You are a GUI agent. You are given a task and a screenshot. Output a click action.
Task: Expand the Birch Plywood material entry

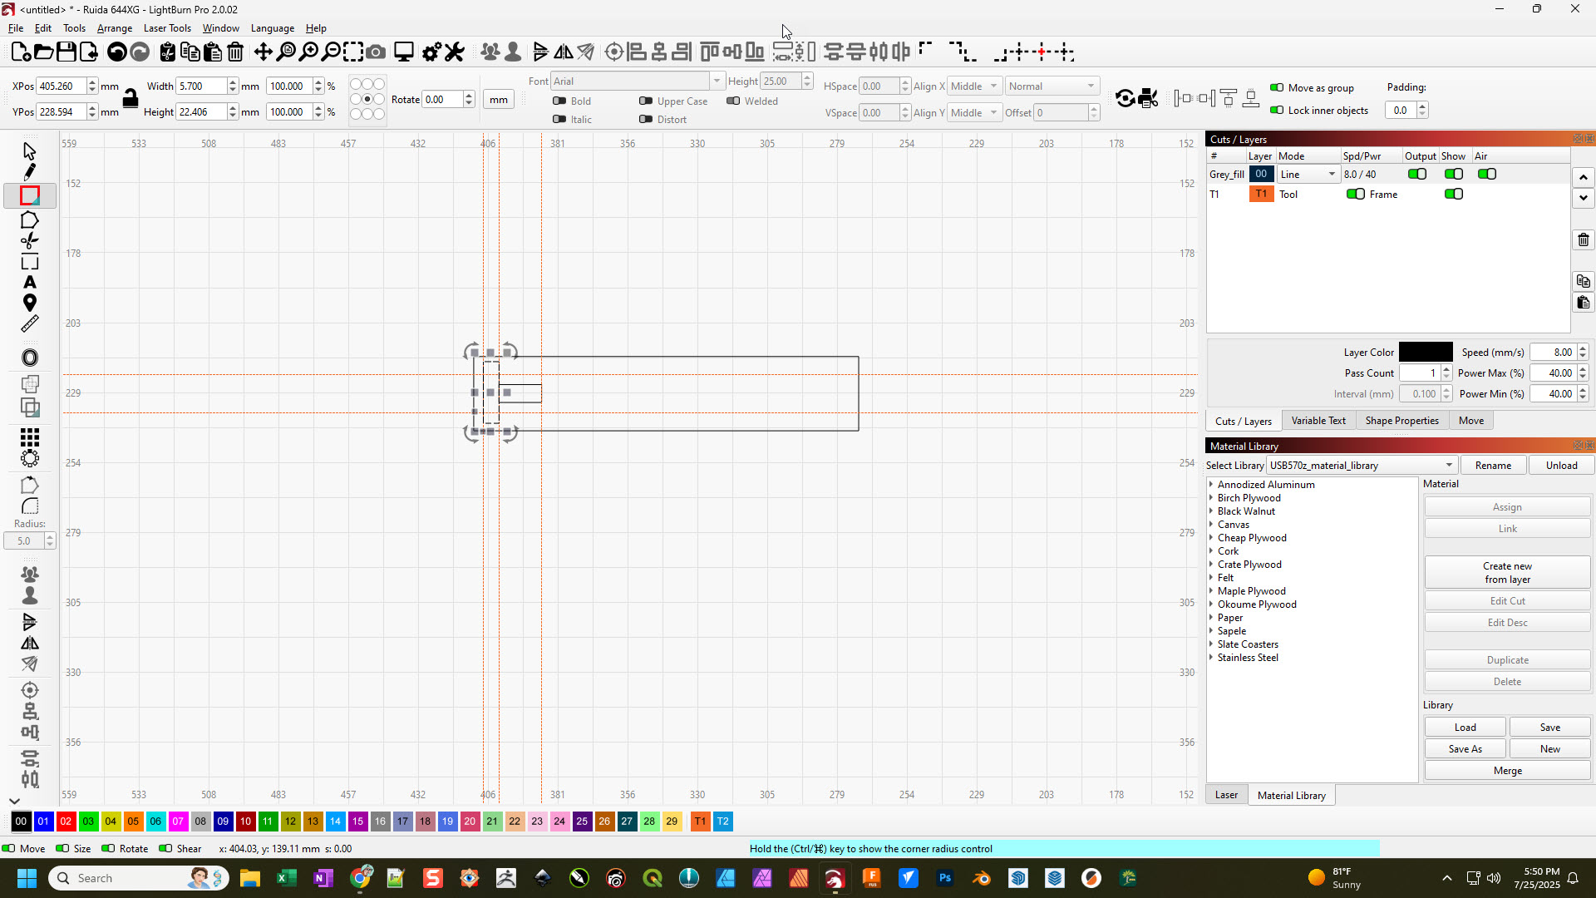[1211, 498]
